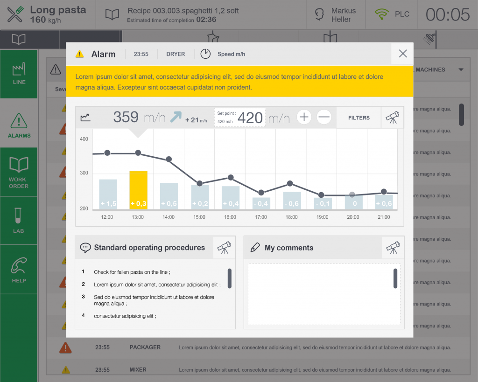Open the LINE section in sidebar

point(19,74)
